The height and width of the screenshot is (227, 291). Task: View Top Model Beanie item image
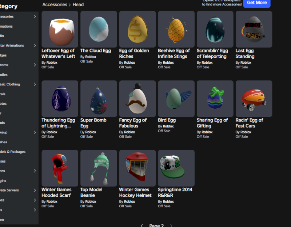(99, 168)
